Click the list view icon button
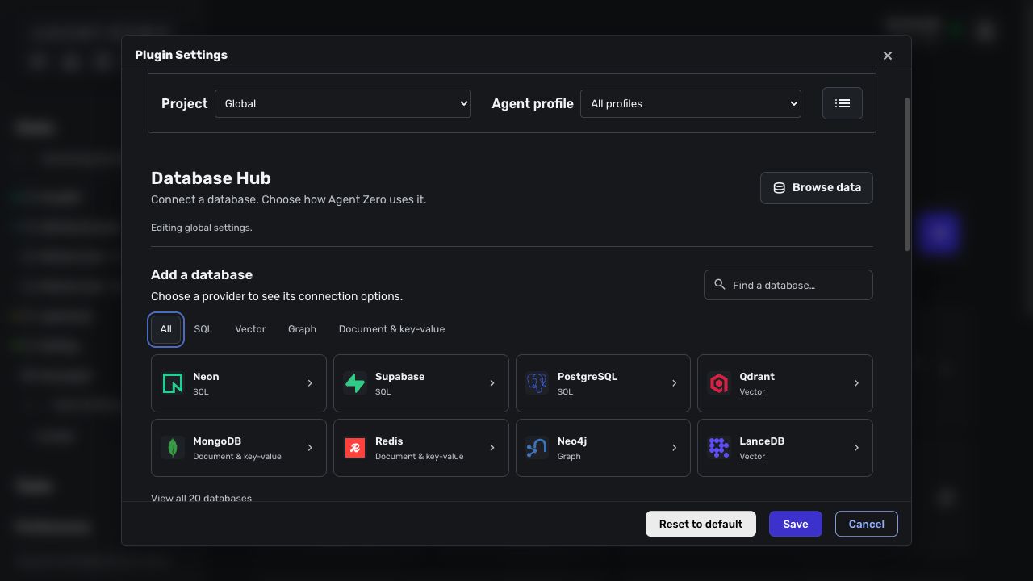 (843, 103)
